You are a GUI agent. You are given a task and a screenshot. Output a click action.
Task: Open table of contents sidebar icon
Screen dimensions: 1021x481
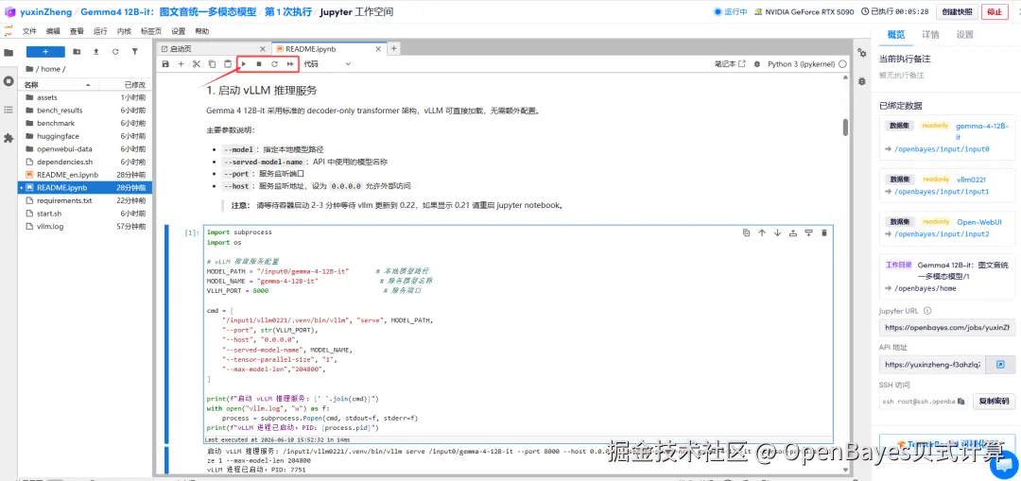tap(9, 110)
